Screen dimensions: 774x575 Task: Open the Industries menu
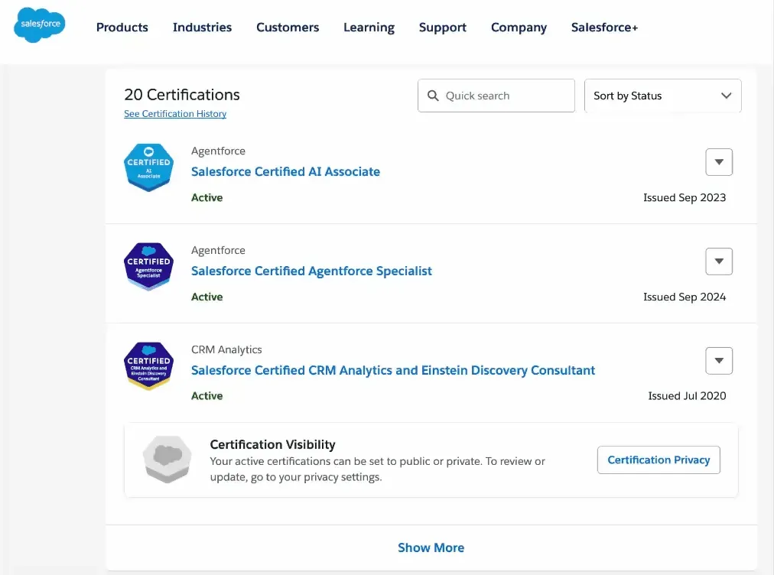tap(202, 28)
